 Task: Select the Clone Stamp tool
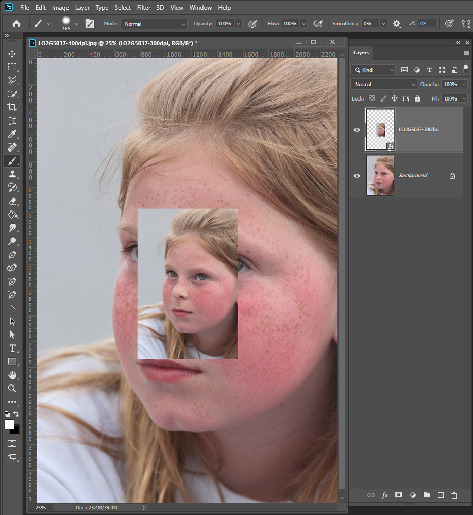pos(12,174)
